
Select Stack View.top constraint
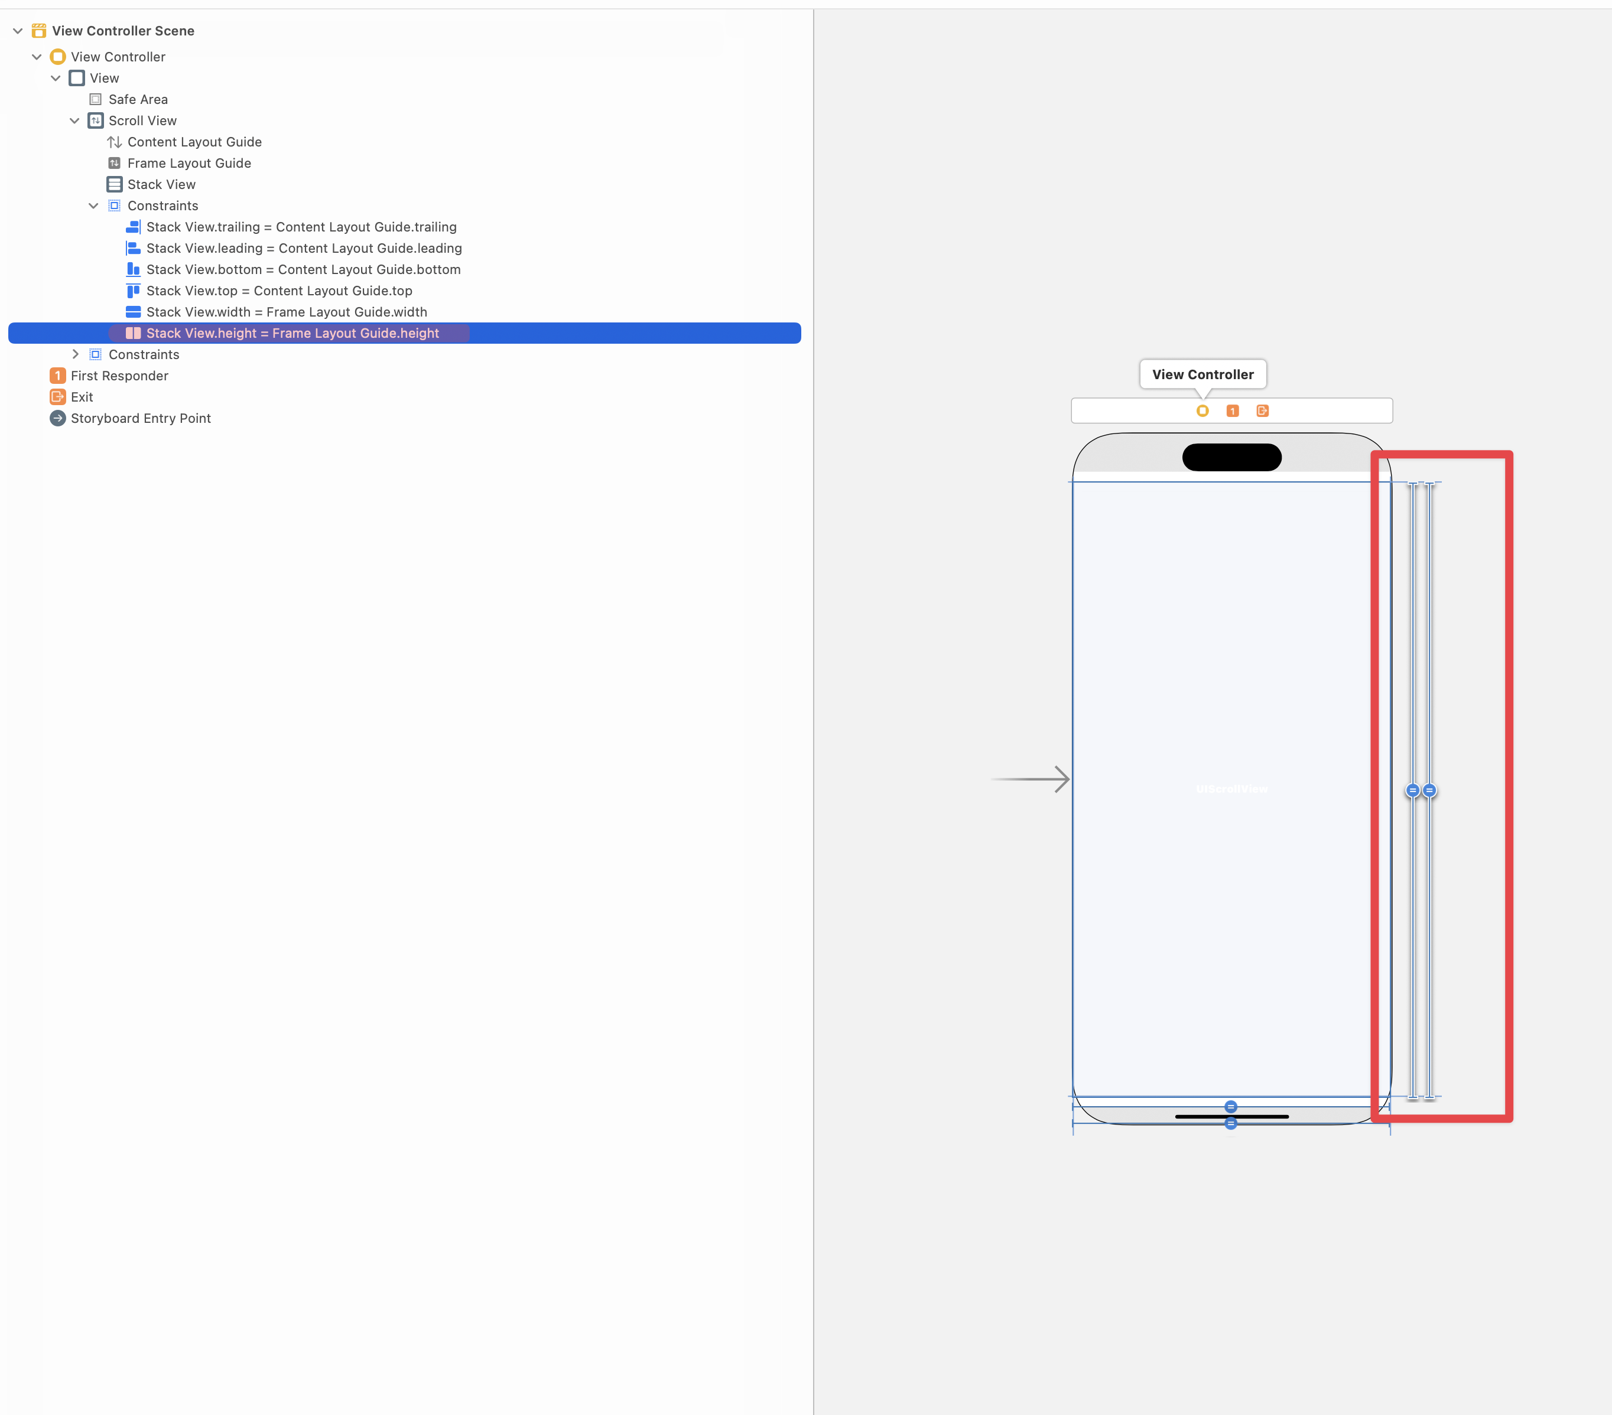[x=278, y=291]
